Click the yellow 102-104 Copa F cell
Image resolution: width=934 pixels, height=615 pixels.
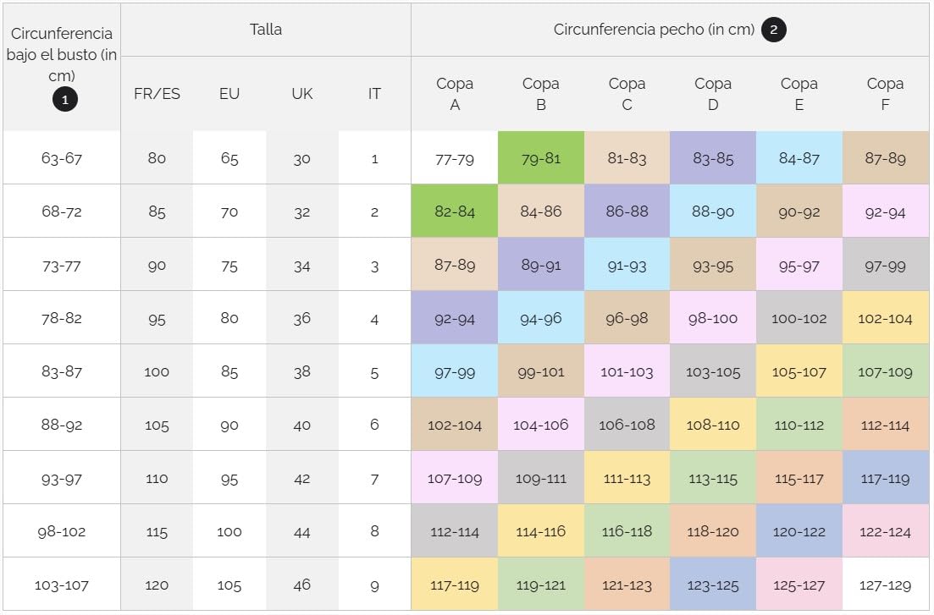click(885, 318)
